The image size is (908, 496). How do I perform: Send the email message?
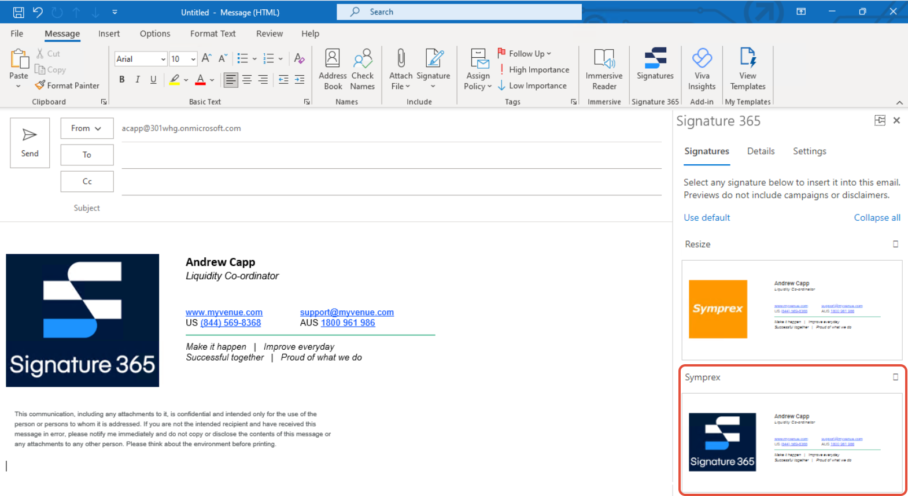(x=30, y=143)
